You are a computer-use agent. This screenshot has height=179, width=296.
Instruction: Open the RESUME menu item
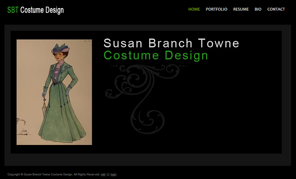point(240,9)
